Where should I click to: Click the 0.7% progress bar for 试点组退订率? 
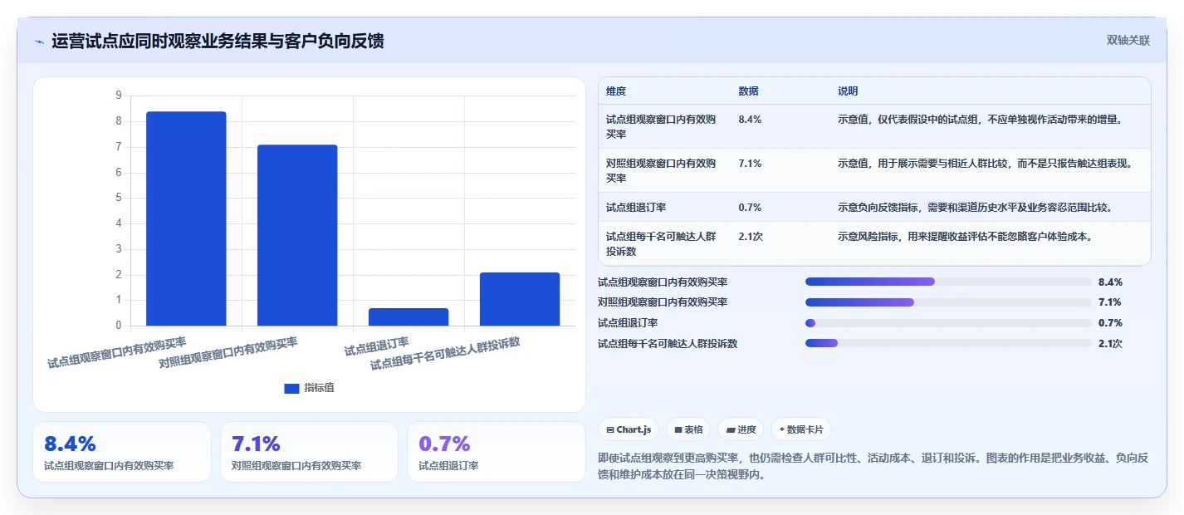point(948,323)
